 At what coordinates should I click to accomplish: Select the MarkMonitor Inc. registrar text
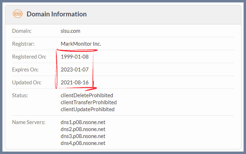click(x=81, y=44)
